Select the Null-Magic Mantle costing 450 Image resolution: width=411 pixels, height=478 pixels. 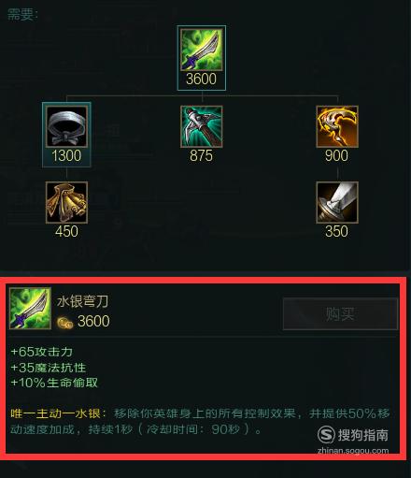[x=66, y=202]
